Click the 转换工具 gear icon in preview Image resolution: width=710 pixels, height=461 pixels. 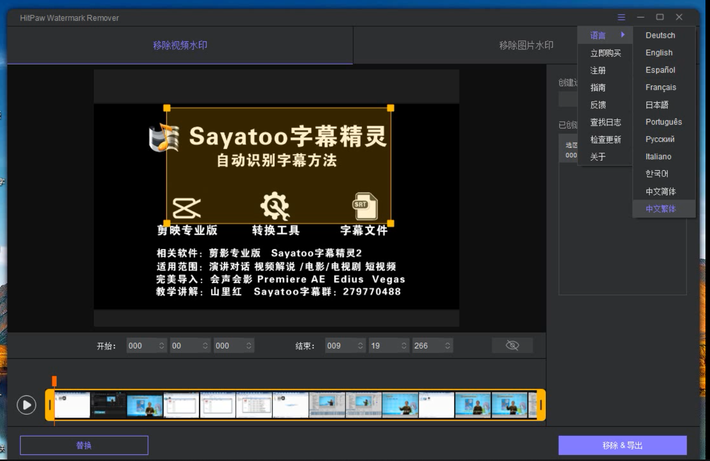pos(275,206)
